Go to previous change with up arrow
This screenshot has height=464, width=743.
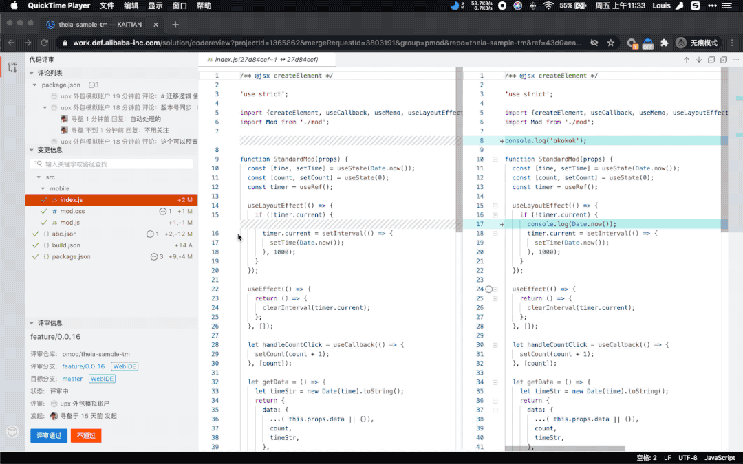(x=687, y=60)
